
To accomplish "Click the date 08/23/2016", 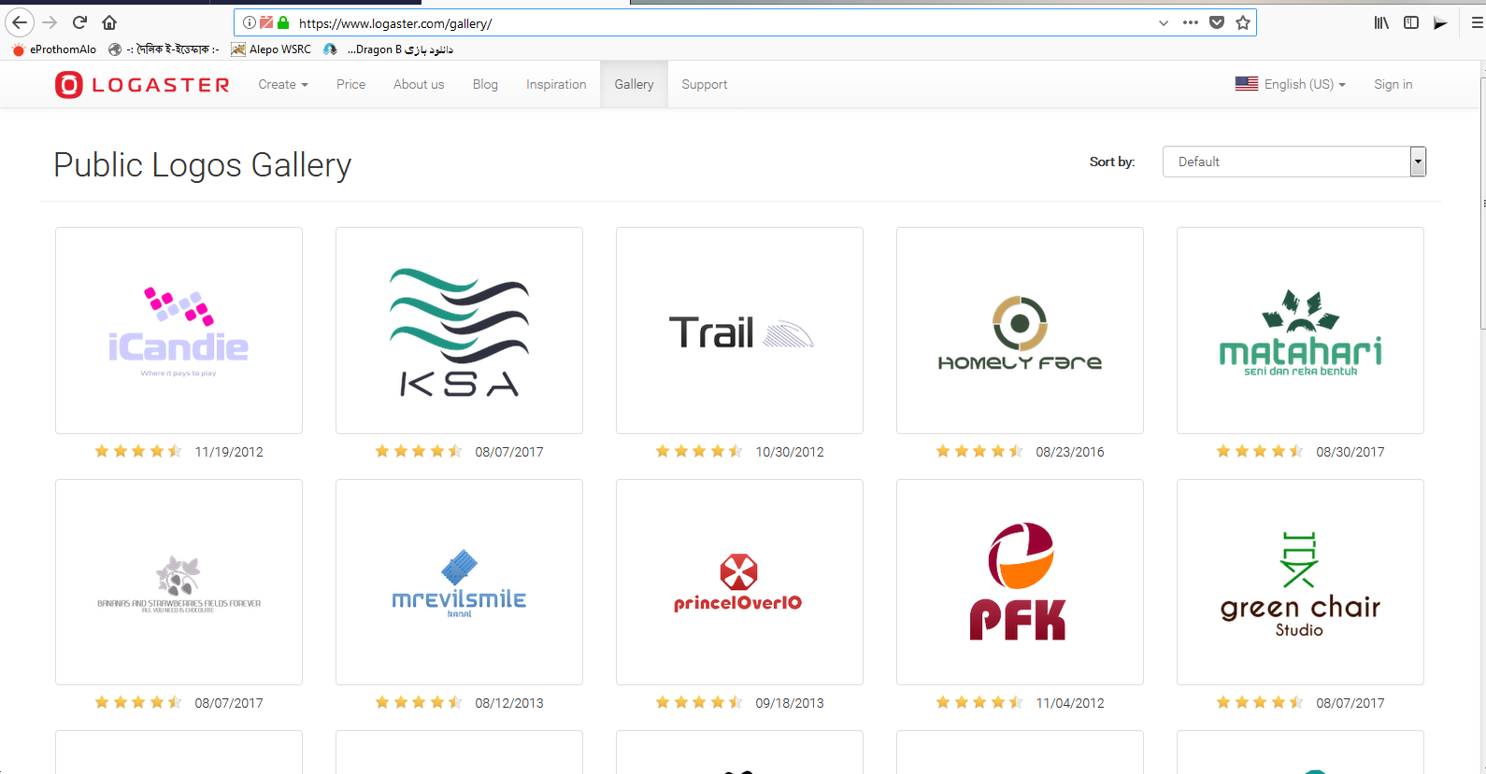I will [1070, 452].
